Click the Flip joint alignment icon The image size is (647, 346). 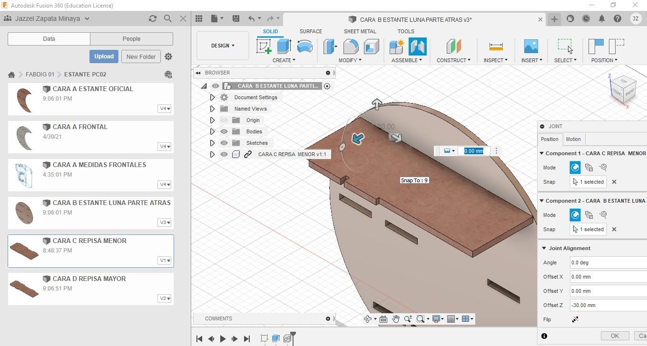coord(575,319)
